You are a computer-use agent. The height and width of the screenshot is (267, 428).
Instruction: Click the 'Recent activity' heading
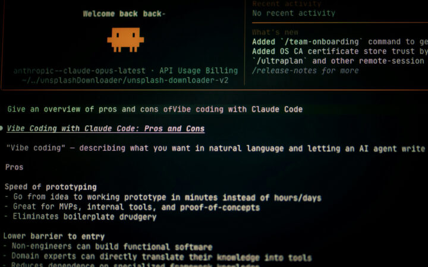coord(287,4)
